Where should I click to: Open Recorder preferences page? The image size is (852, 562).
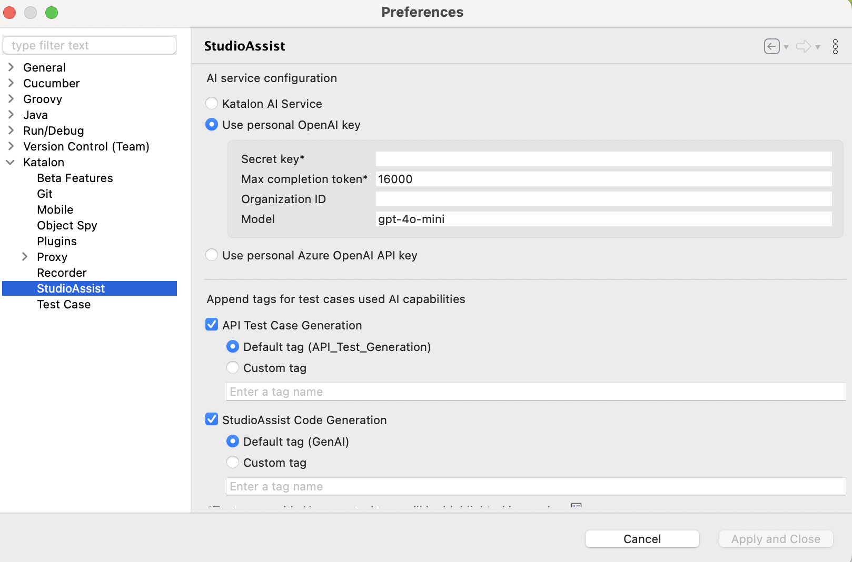pyautogui.click(x=62, y=273)
